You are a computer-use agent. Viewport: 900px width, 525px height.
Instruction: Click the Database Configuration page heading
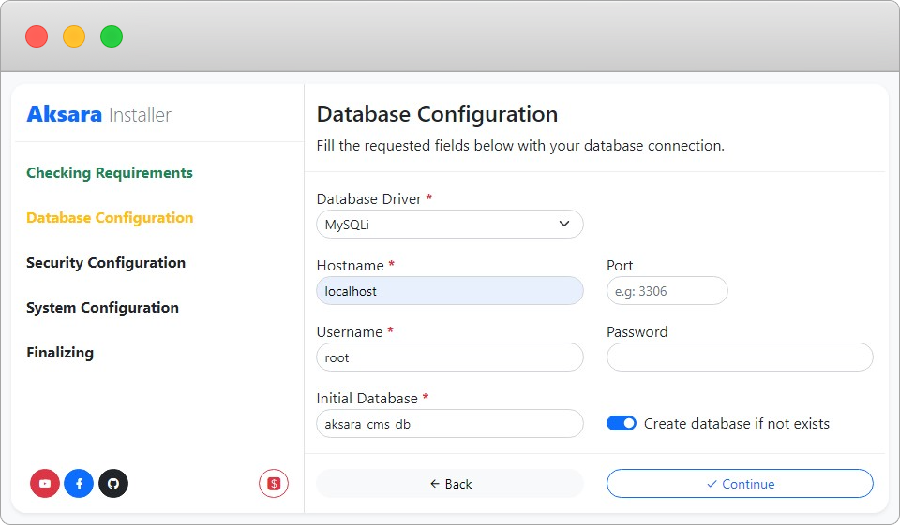pyautogui.click(x=437, y=114)
